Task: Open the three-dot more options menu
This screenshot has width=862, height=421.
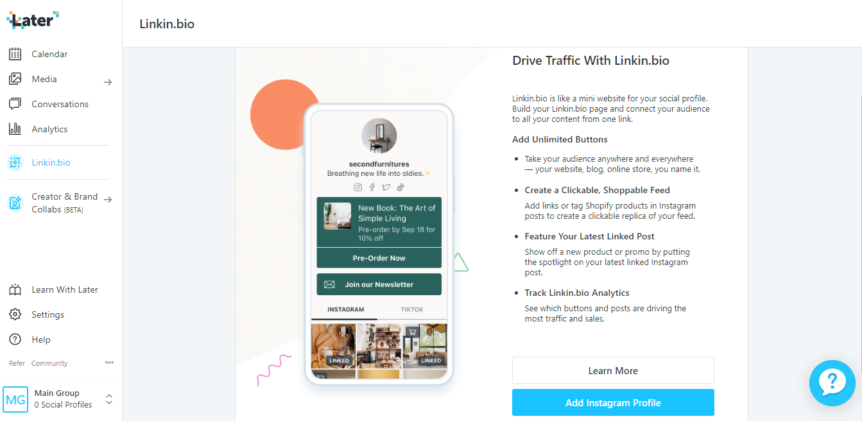Action: [109, 363]
